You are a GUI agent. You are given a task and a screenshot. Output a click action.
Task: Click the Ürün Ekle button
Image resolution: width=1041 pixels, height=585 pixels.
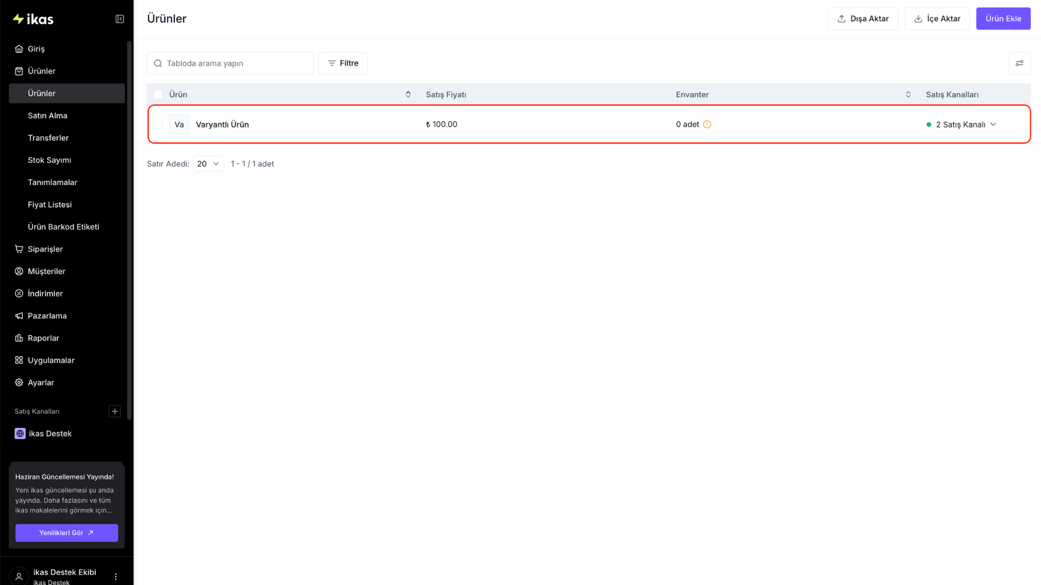point(1003,19)
